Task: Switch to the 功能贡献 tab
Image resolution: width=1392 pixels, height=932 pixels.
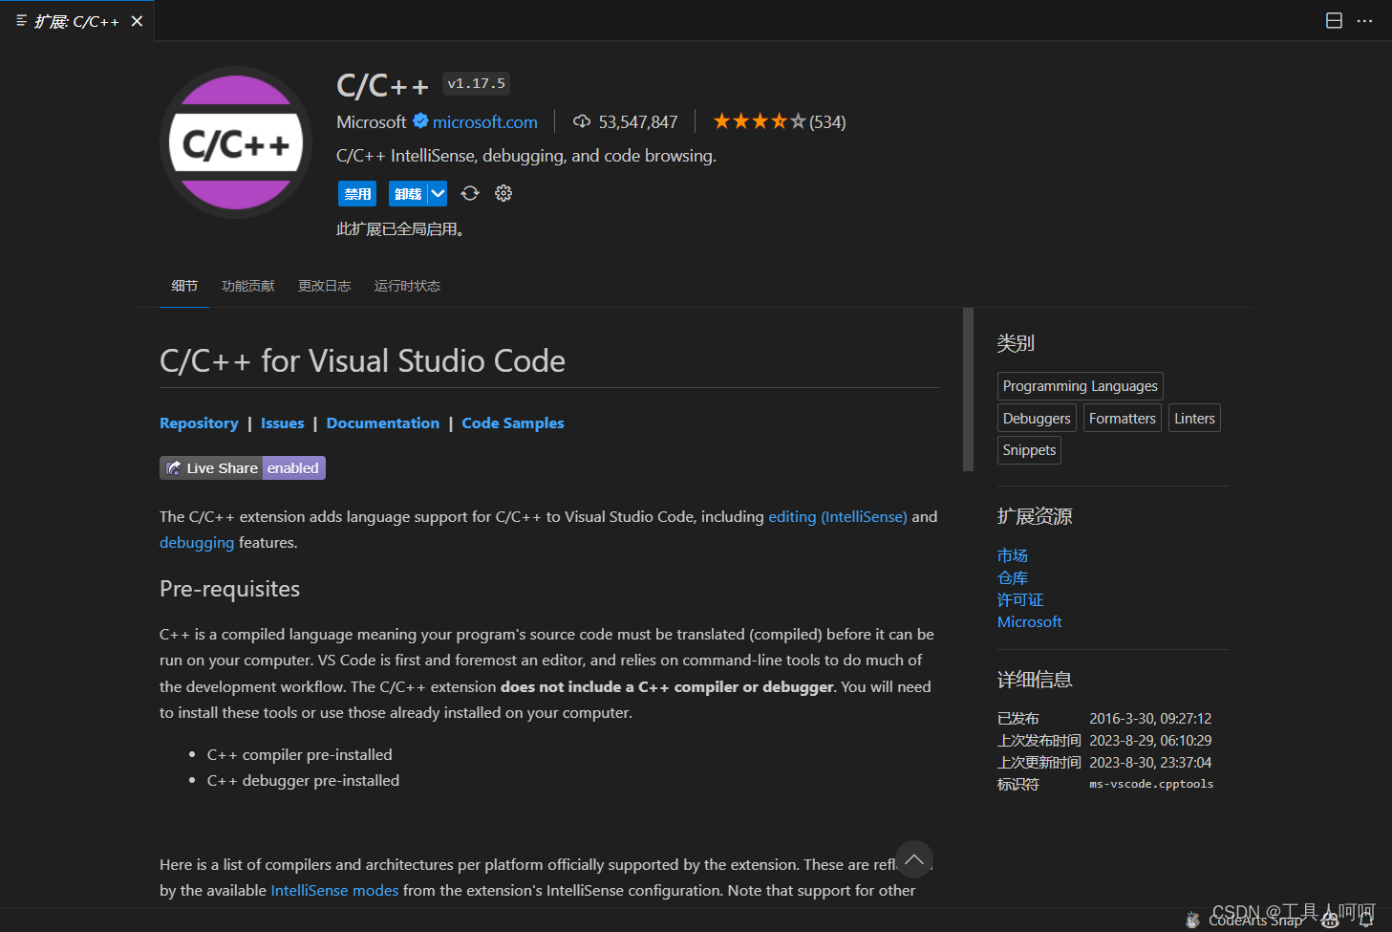Action: [x=248, y=286]
